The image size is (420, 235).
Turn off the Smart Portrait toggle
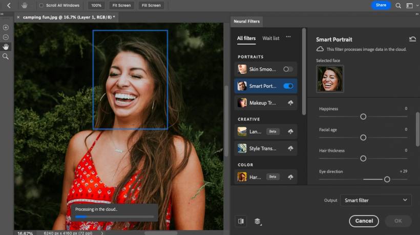288,86
